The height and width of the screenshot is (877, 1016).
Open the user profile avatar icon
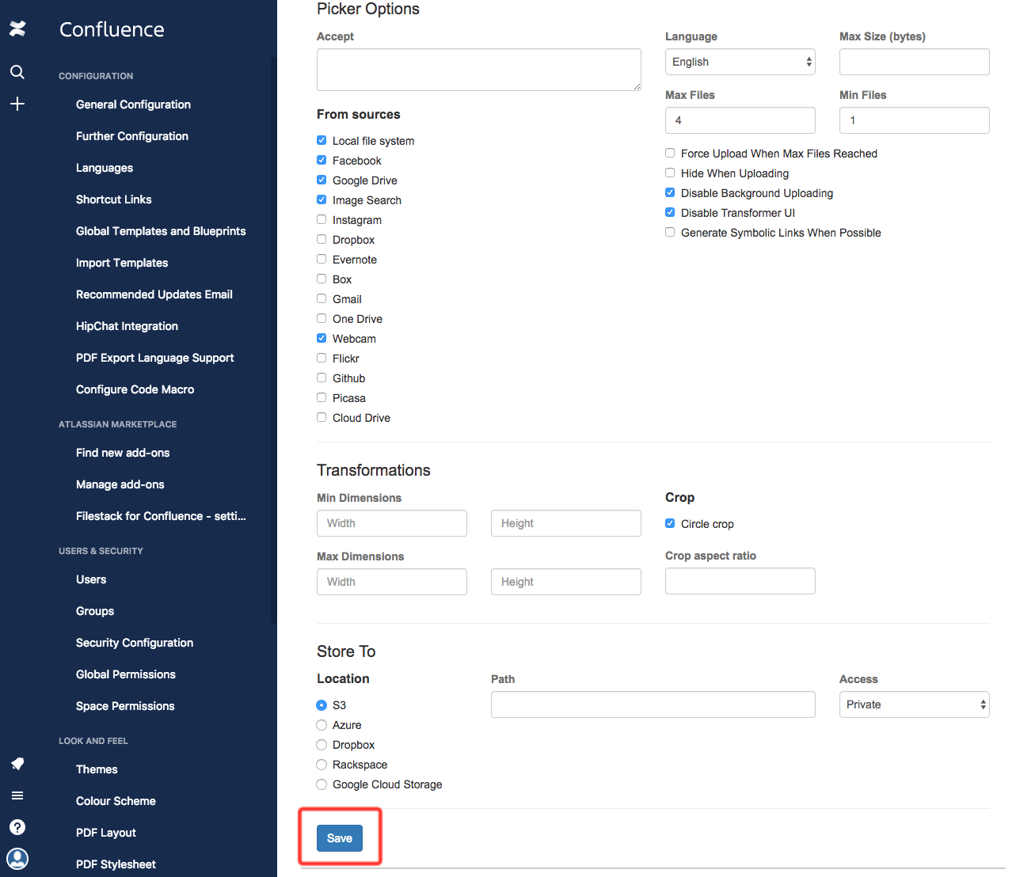tap(17, 859)
